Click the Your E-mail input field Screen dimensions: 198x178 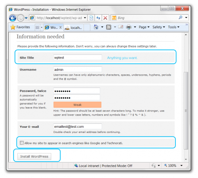[78, 127]
